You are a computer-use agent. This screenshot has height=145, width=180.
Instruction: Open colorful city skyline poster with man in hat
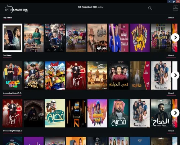pos(97,113)
